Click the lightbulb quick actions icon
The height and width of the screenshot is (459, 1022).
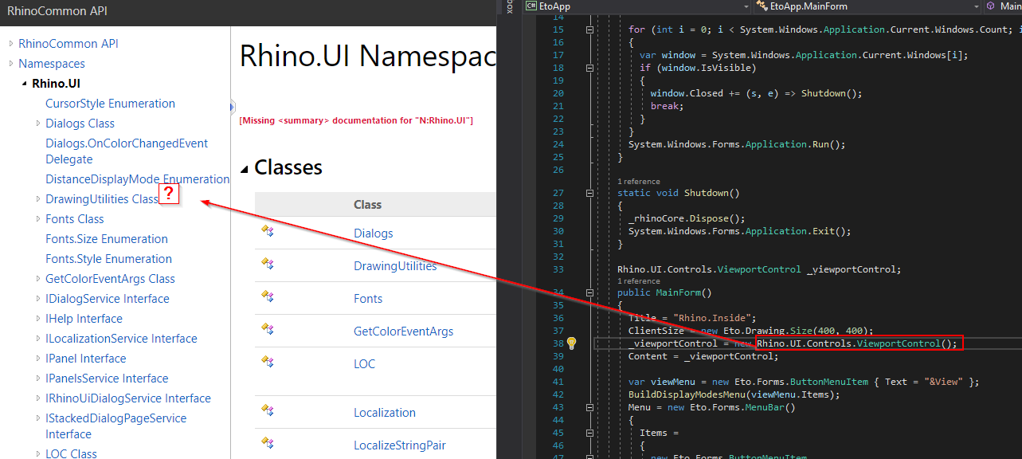(570, 343)
